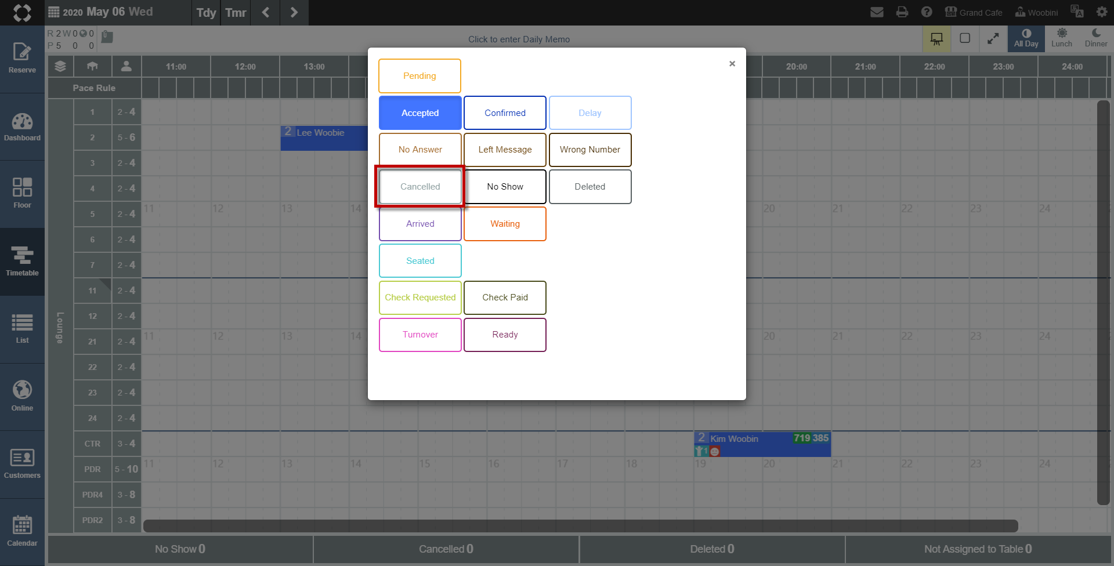
Task: Set reservation to Cancelled
Action: [420, 187]
